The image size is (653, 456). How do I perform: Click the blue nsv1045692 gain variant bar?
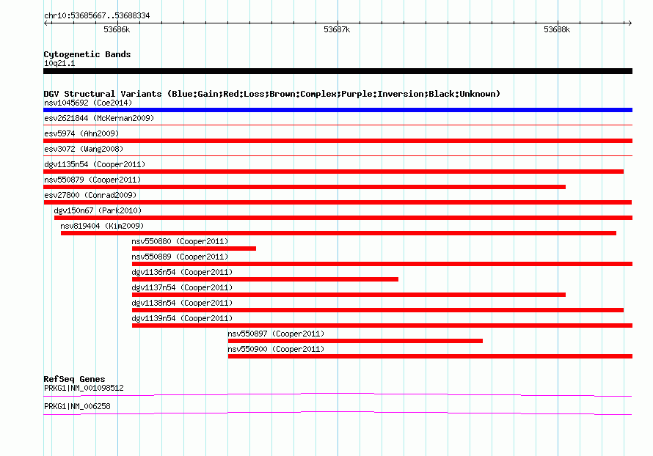[x=338, y=110]
